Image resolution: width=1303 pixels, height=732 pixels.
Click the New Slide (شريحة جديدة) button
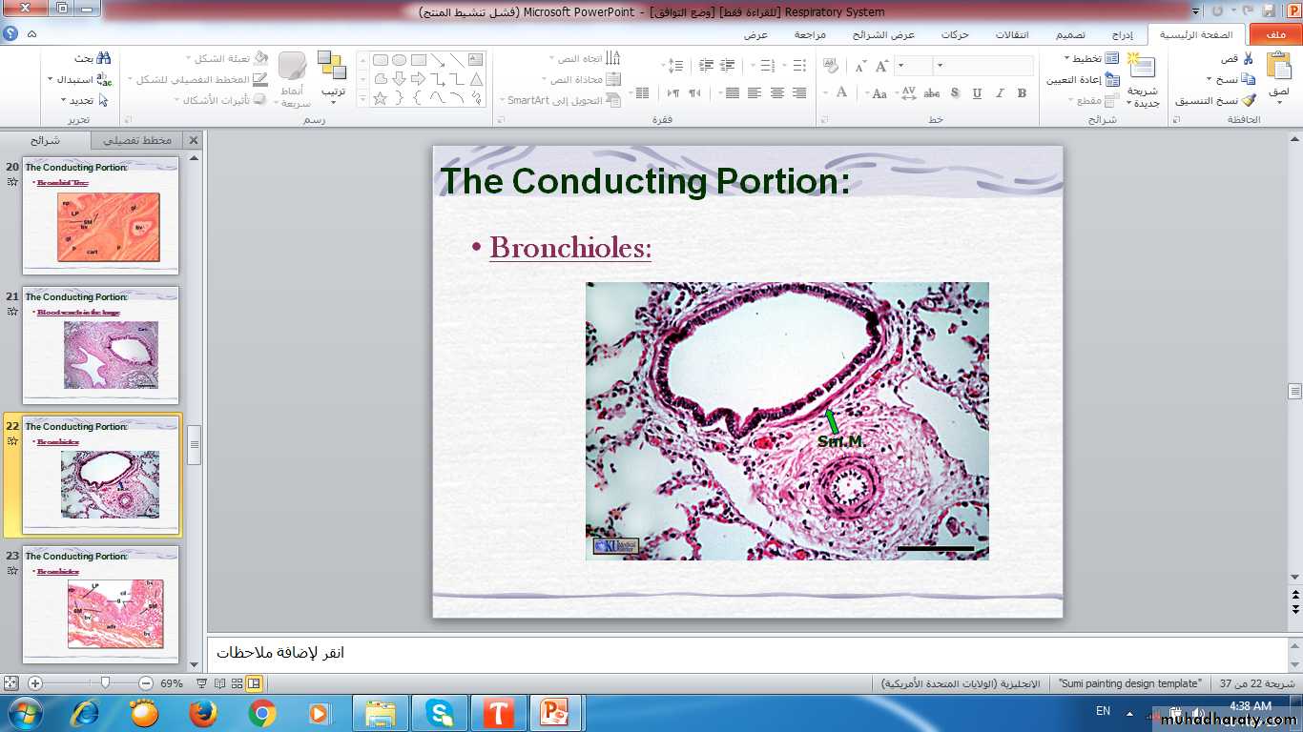click(x=1141, y=67)
